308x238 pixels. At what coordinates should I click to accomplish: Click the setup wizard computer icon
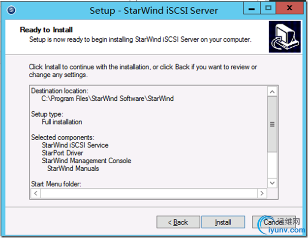coord(284,37)
